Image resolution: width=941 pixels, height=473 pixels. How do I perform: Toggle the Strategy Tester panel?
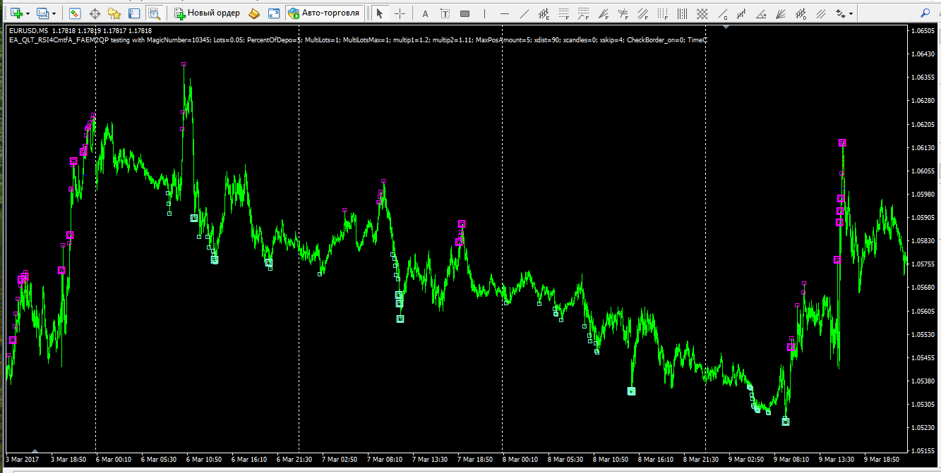click(x=154, y=13)
